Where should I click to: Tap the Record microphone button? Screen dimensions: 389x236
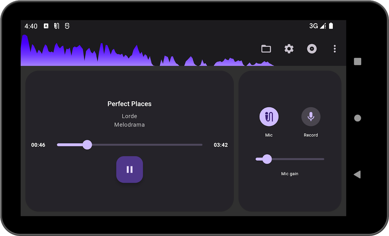pos(311,117)
